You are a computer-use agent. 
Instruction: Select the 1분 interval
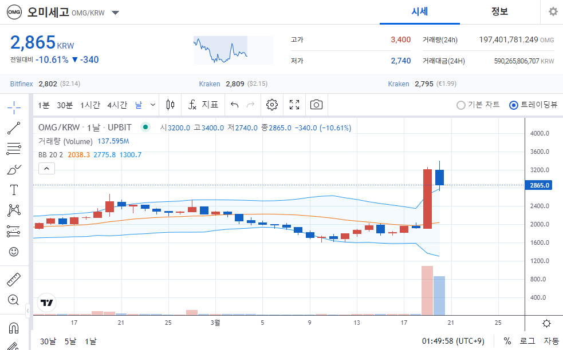click(x=44, y=105)
